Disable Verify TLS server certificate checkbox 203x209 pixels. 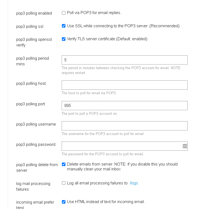64,39
